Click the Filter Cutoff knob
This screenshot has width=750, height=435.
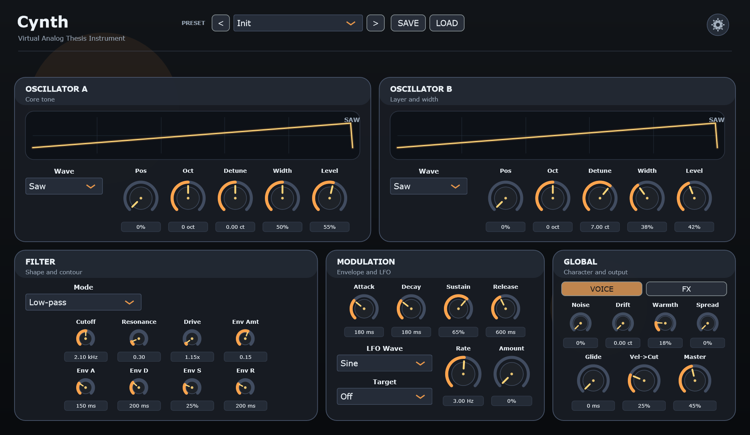(85, 338)
